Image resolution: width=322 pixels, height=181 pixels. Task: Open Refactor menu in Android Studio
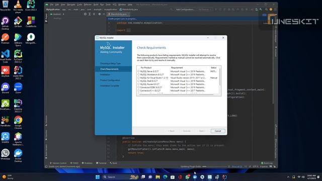point(88,5)
